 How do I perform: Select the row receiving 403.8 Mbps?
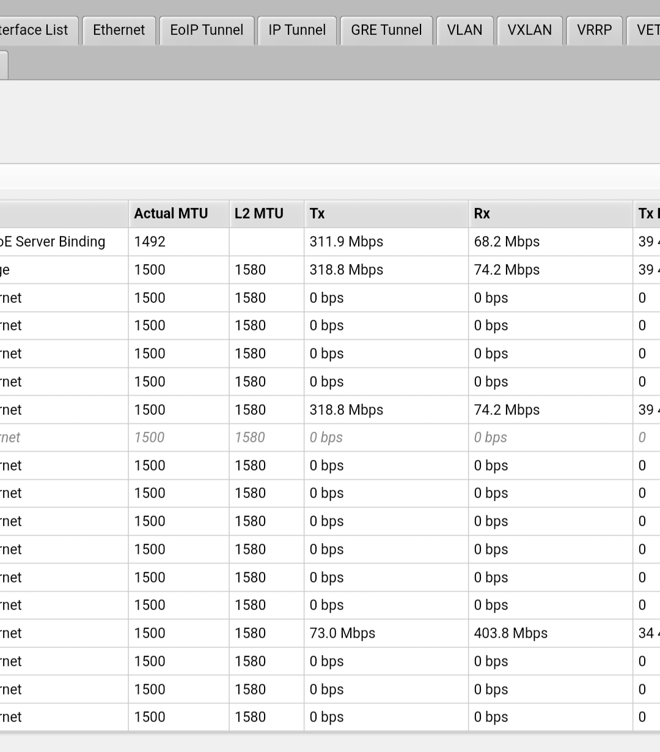(x=61, y=633)
